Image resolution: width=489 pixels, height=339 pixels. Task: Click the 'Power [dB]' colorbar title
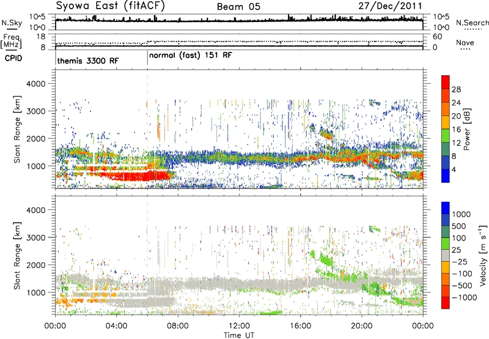[x=466, y=129]
